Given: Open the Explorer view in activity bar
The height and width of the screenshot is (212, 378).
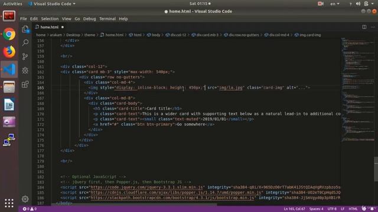Looking at the screenshot, I should point(25,29).
